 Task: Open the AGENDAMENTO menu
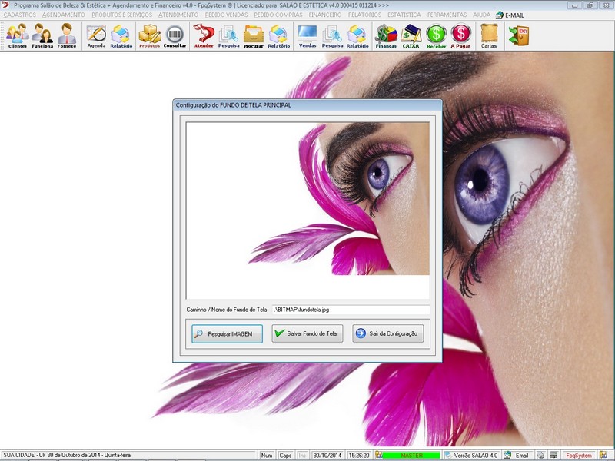pos(64,15)
